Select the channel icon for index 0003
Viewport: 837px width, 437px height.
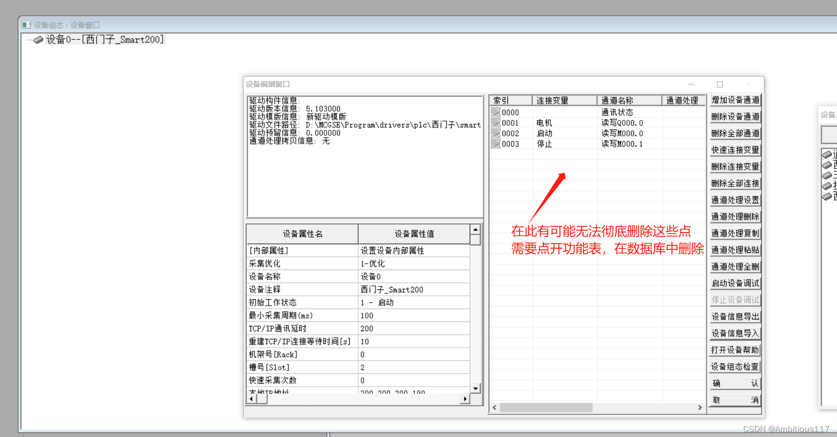pos(496,144)
